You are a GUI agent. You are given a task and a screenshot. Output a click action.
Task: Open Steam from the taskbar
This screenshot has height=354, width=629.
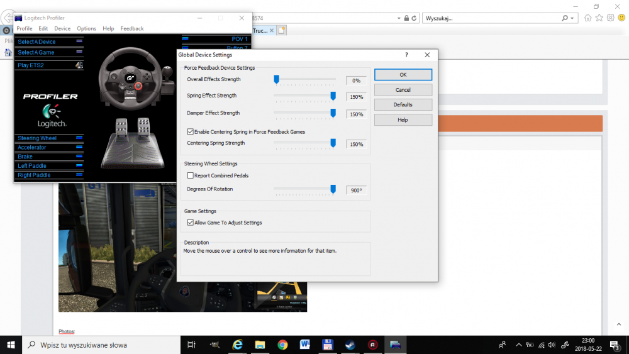pyautogui.click(x=350, y=345)
